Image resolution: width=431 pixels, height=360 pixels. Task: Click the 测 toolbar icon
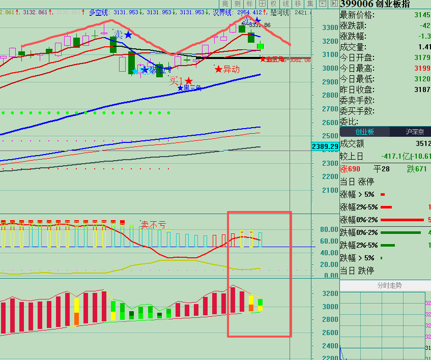click(237, 4)
